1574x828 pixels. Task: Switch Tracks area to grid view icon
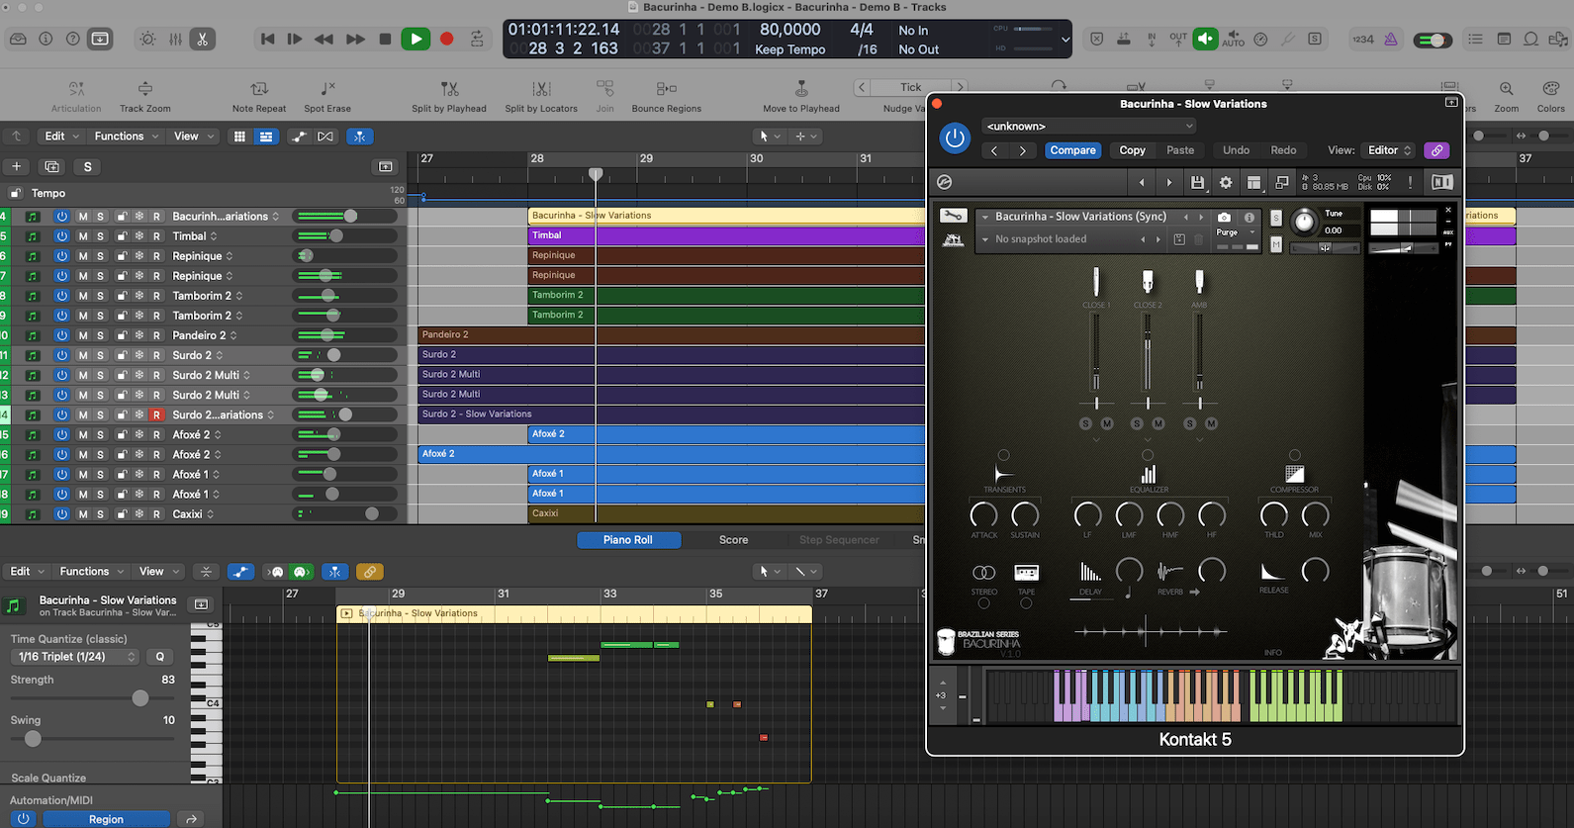pyautogui.click(x=239, y=137)
